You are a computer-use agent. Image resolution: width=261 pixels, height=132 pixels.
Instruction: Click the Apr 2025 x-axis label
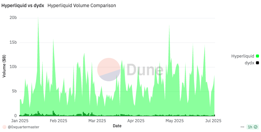coord(136,121)
